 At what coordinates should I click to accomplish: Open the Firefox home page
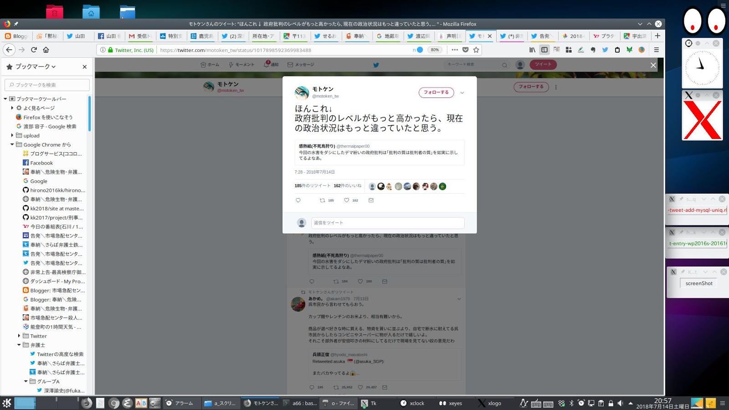[x=46, y=50]
